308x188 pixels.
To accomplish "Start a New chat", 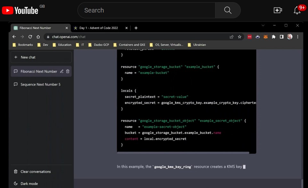I will 41,57.
